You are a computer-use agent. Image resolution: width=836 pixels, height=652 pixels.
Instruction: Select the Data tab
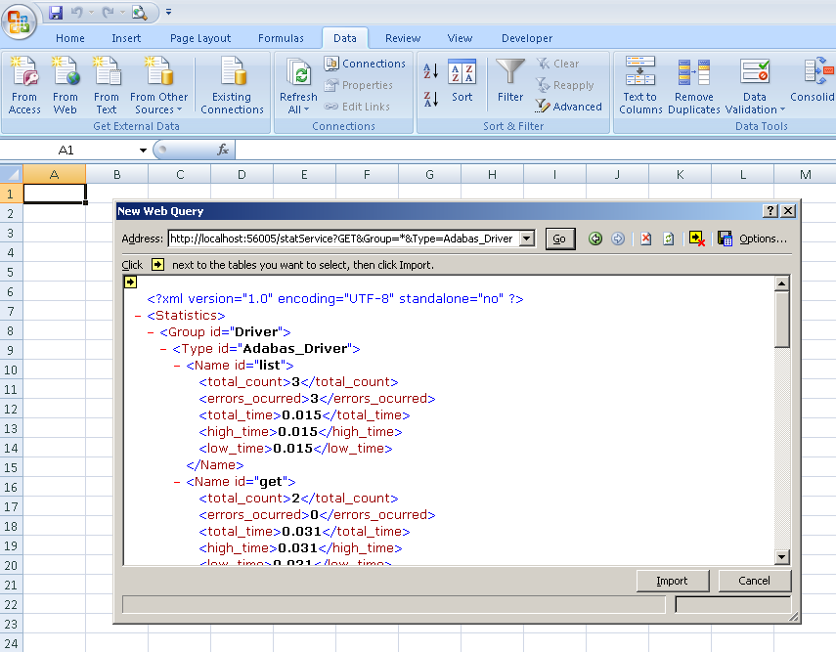[345, 38]
